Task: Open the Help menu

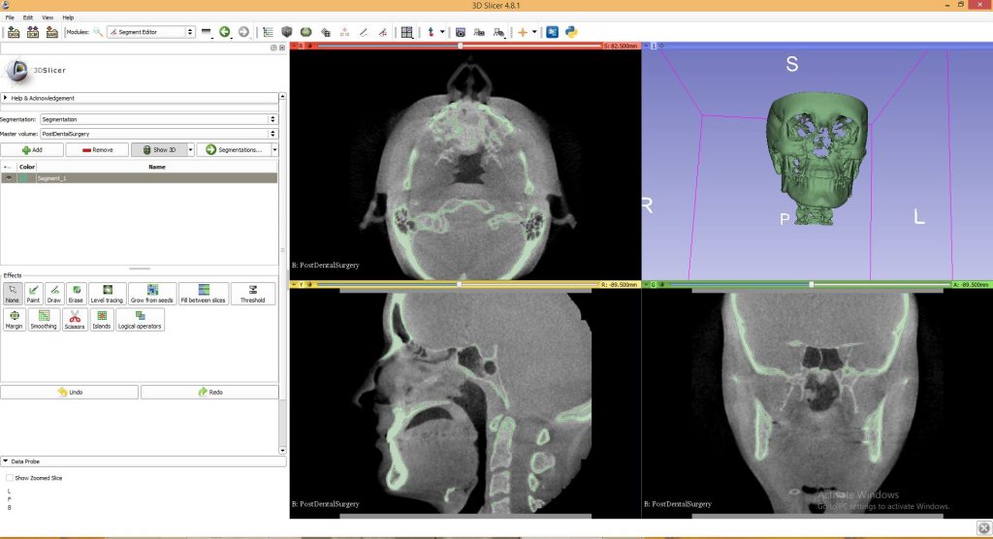Action: coord(68,17)
